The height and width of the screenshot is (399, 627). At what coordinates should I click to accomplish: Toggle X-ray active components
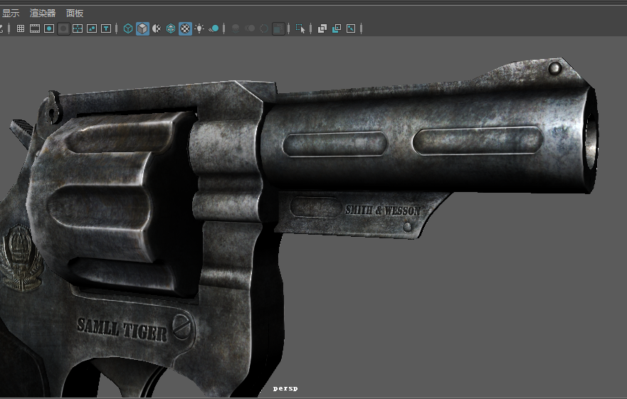tap(337, 28)
